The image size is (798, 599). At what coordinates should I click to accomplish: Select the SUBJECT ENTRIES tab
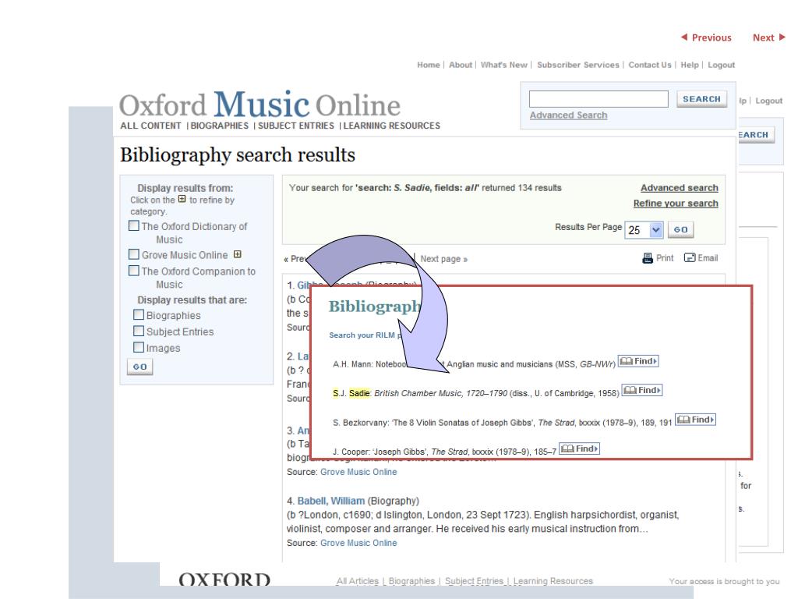[295, 126]
